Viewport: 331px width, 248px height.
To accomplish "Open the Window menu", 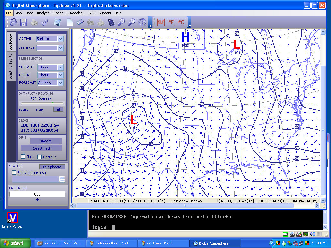I will 104,13.
